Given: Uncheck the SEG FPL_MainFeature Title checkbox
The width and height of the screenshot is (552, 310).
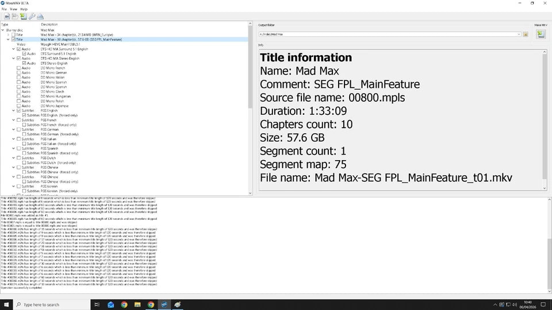Looking at the screenshot, I should 13,40.
